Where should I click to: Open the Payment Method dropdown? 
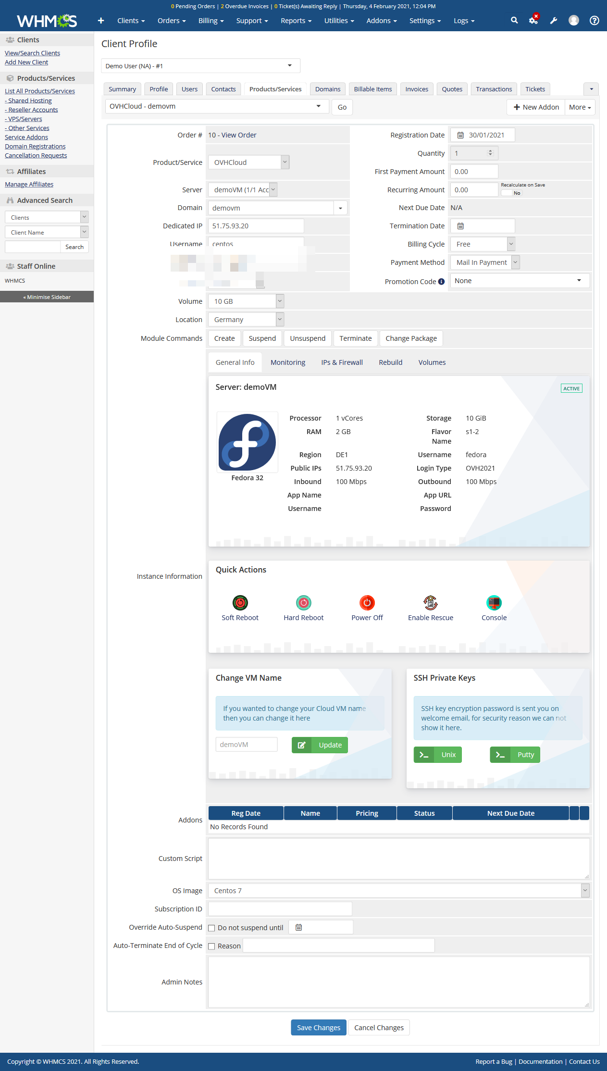tap(485, 262)
